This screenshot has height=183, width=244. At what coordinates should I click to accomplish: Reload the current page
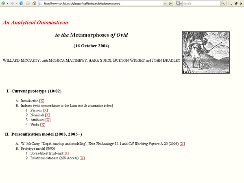click(21, 3)
